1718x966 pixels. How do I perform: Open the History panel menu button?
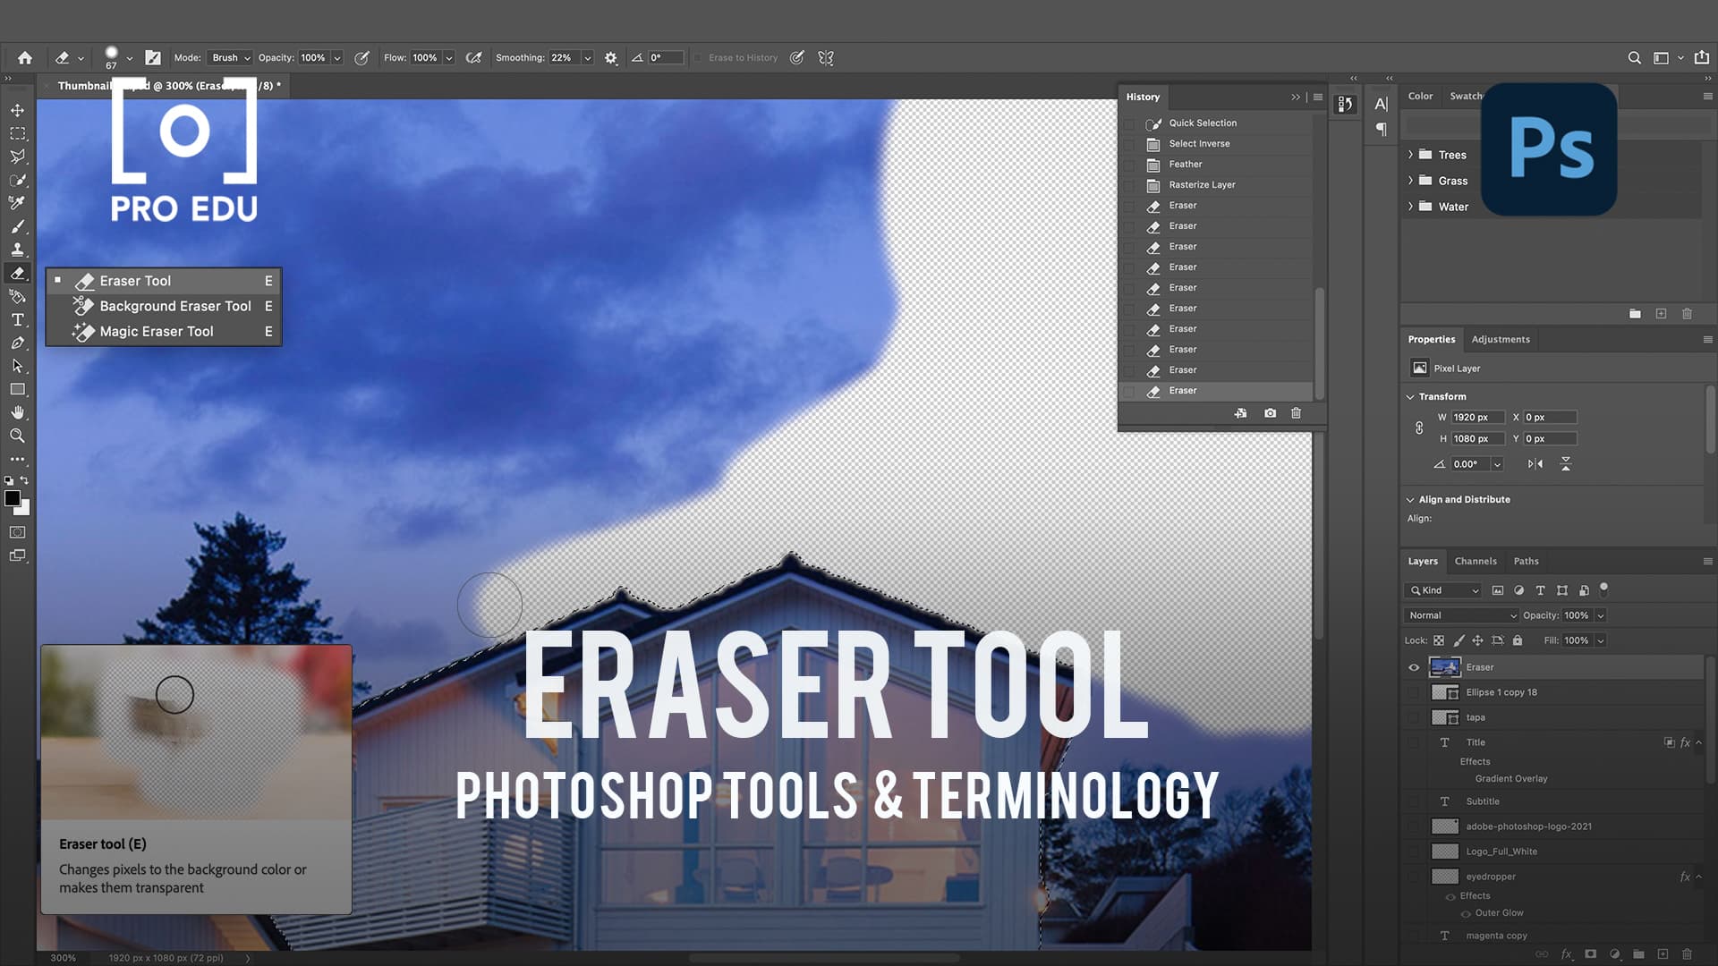(1317, 97)
